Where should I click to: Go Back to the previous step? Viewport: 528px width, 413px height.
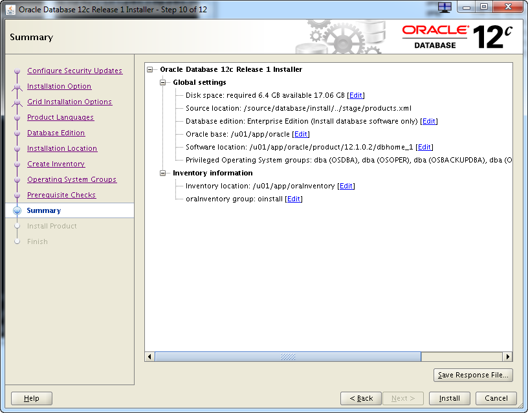361,398
